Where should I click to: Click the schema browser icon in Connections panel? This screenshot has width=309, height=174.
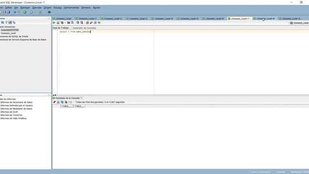tap(14, 23)
